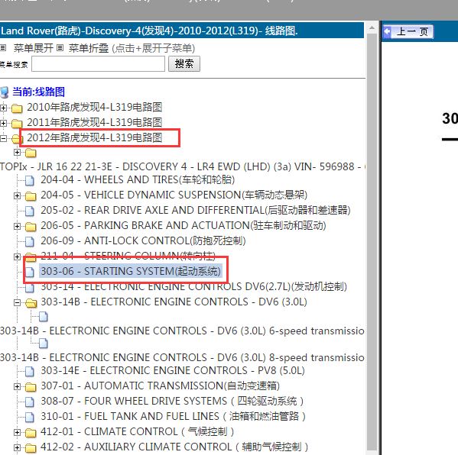Open 303-14E ELECTRONIC ENGINE CONTROLS PV8 (5.0L)
The width and height of the screenshot is (458, 455).
pyautogui.click(x=173, y=370)
